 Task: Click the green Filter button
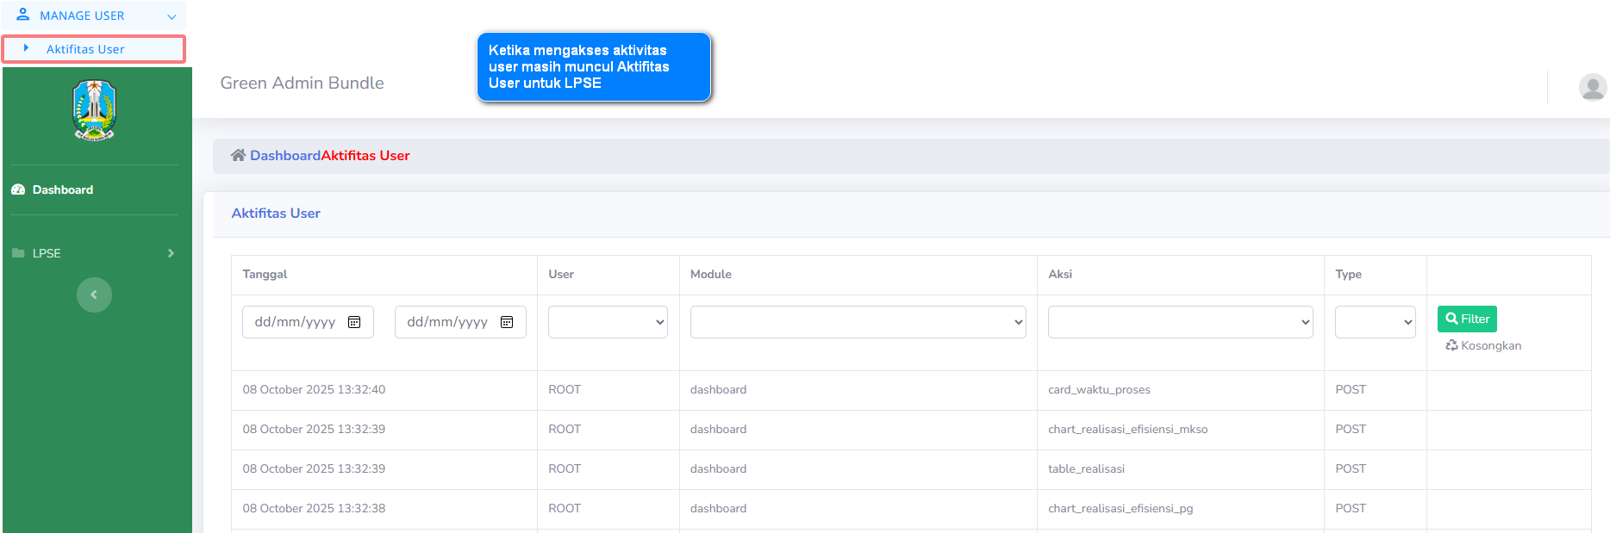pyautogui.click(x=1467, y=319)
